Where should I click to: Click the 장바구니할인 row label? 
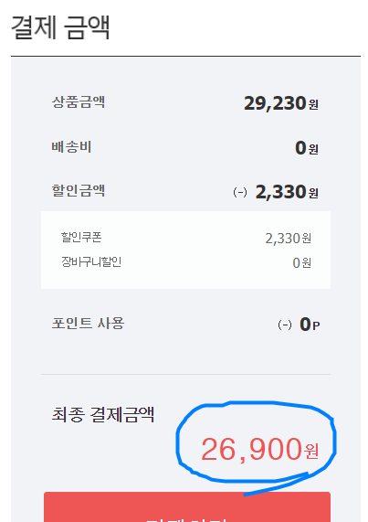pos(91,262)
